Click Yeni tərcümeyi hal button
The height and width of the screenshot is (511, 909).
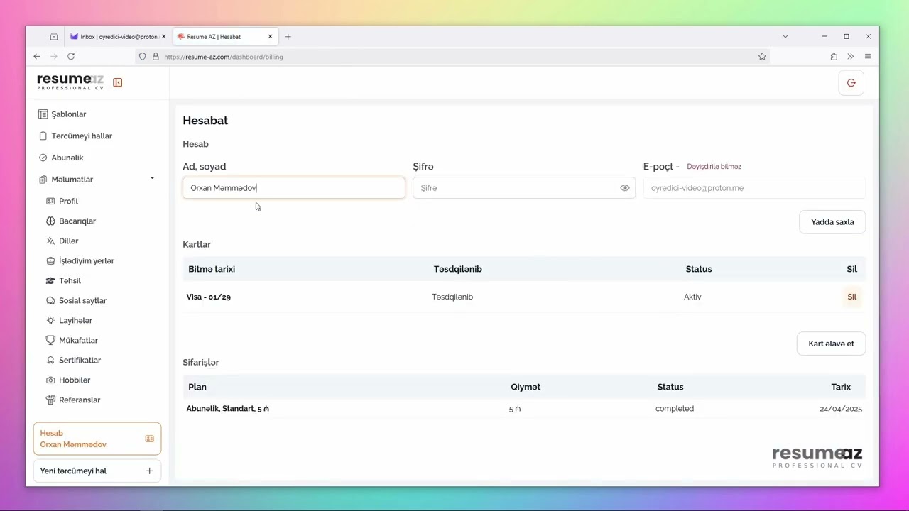(97, 471)
